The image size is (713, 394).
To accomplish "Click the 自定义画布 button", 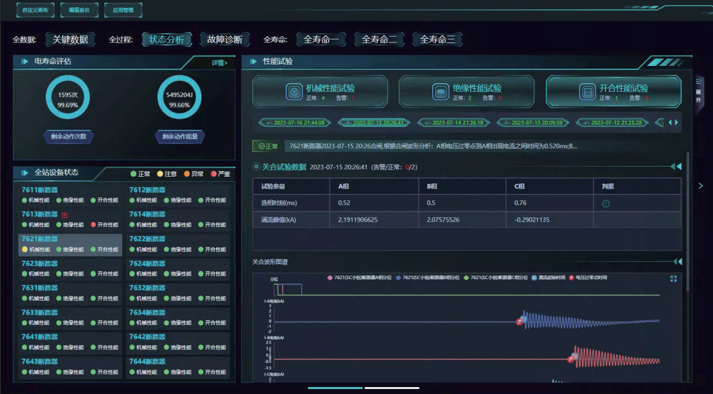I will tap(35, 10).
